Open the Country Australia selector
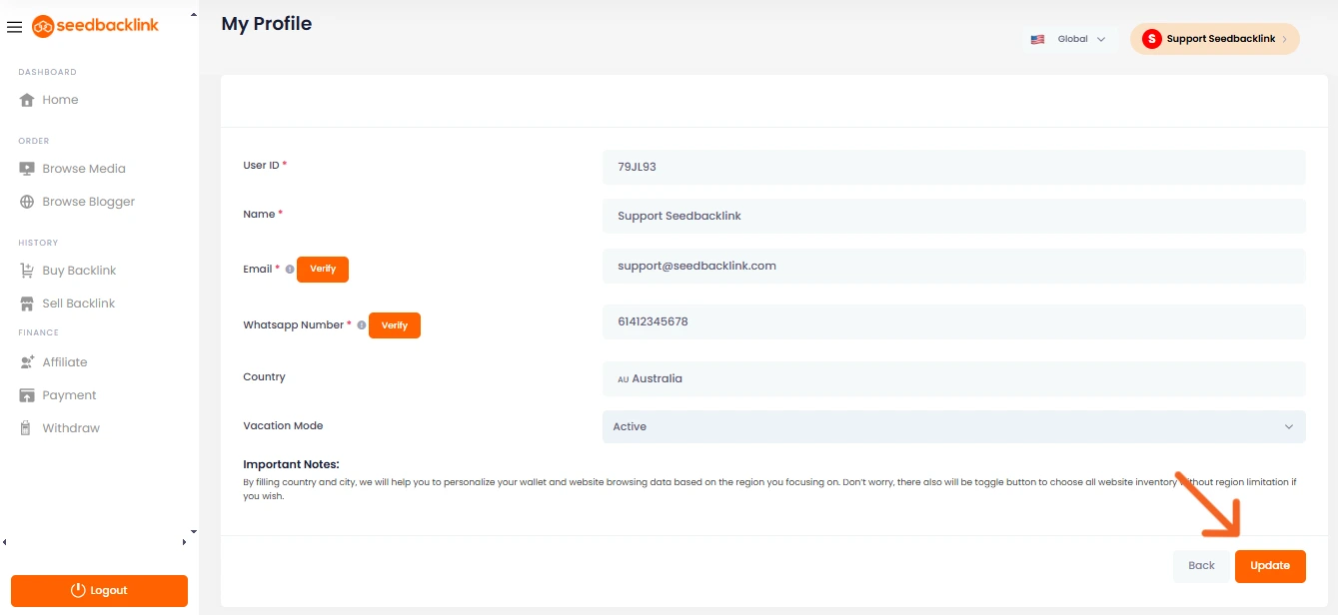 pyautogui.click(x=953, y=378)
